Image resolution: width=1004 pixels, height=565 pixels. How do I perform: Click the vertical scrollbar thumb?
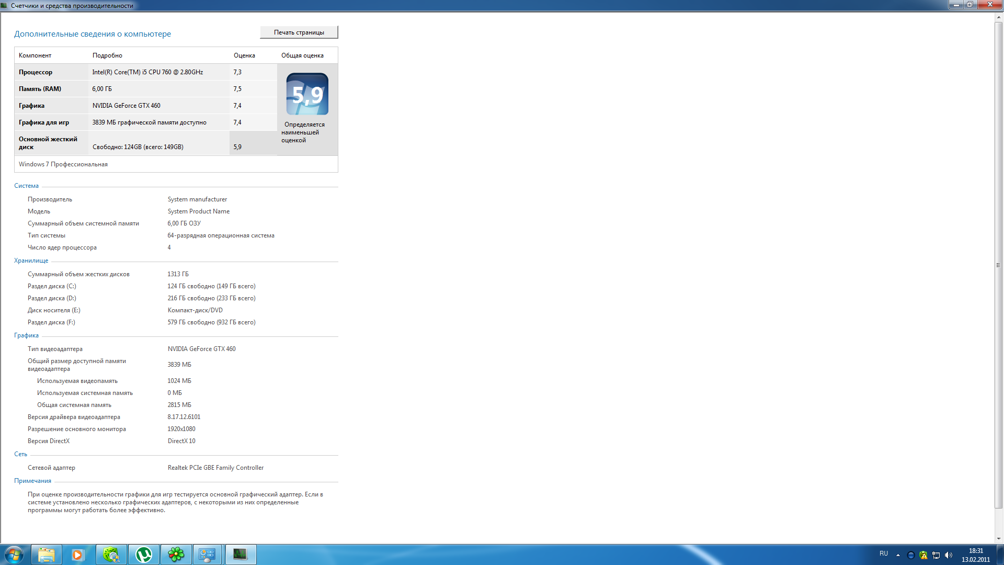coord(999,265)
